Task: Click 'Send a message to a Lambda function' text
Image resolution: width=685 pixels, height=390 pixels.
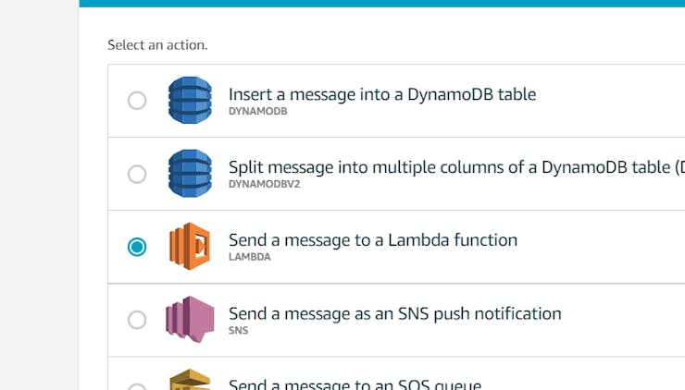Action: (x=372, y=240)
